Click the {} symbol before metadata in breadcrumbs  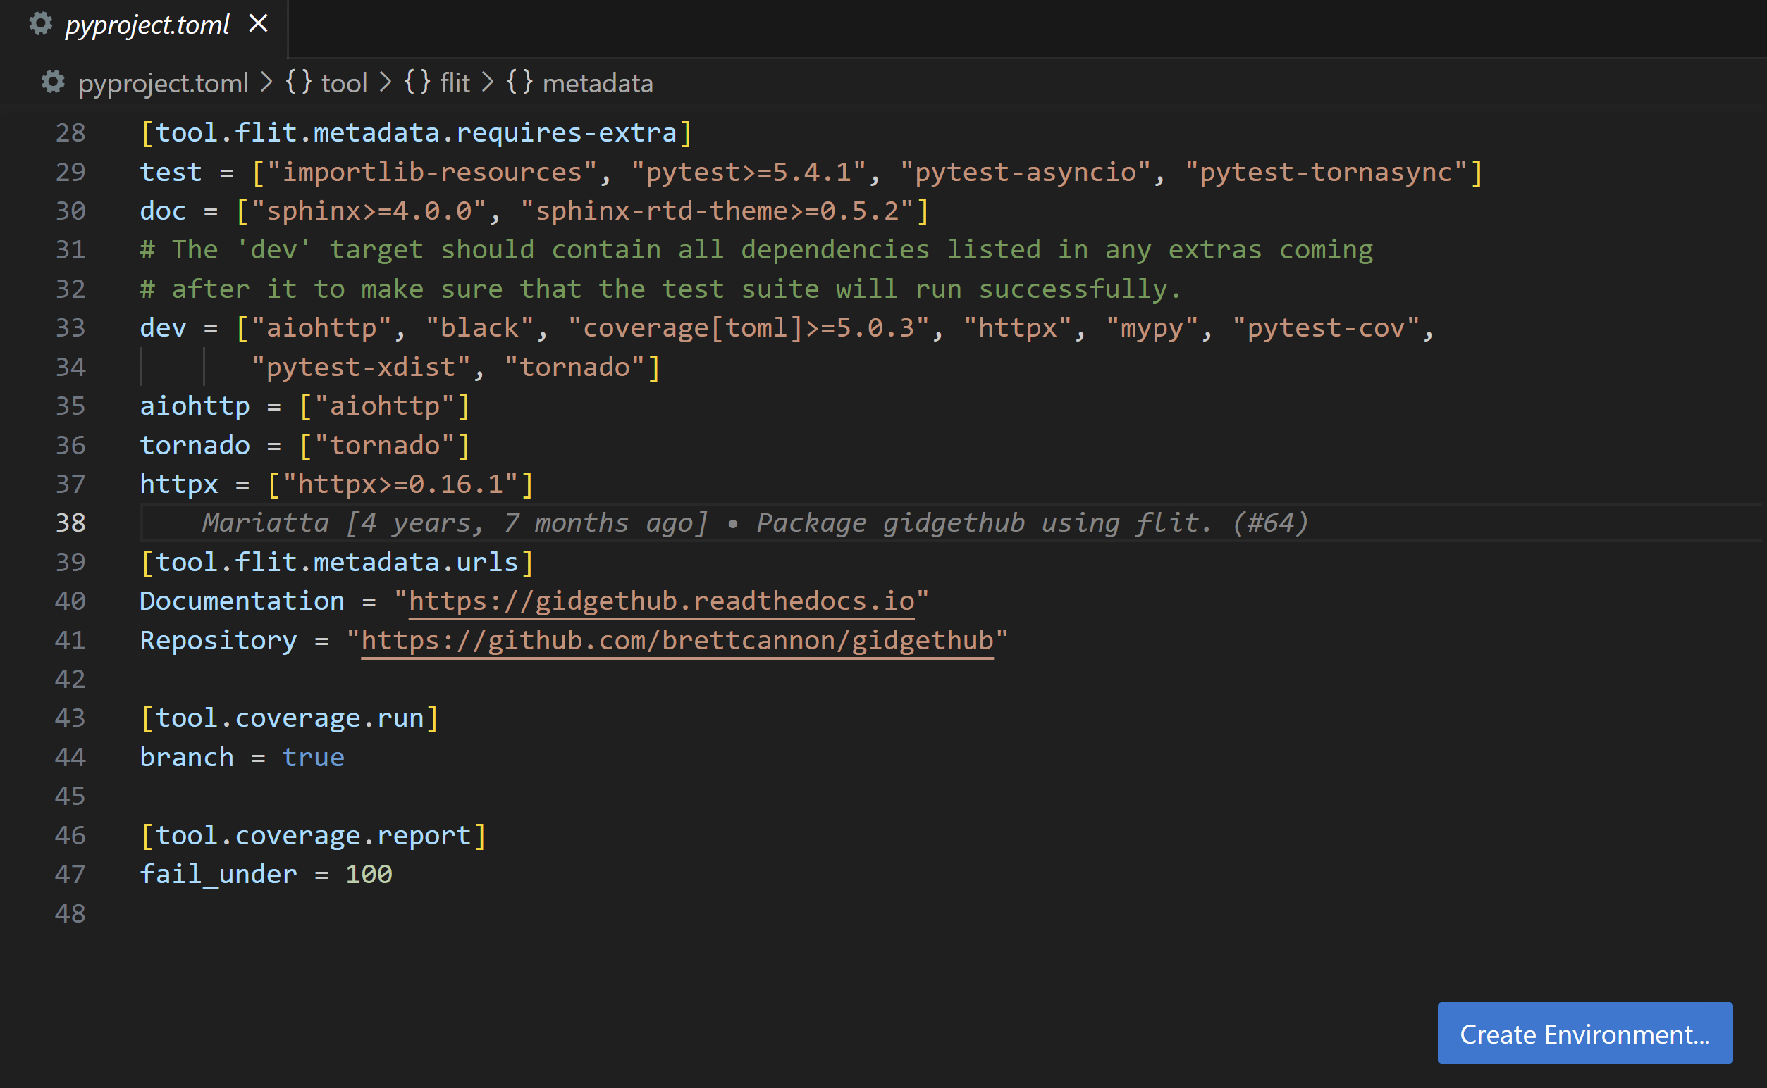pos(520,83)
